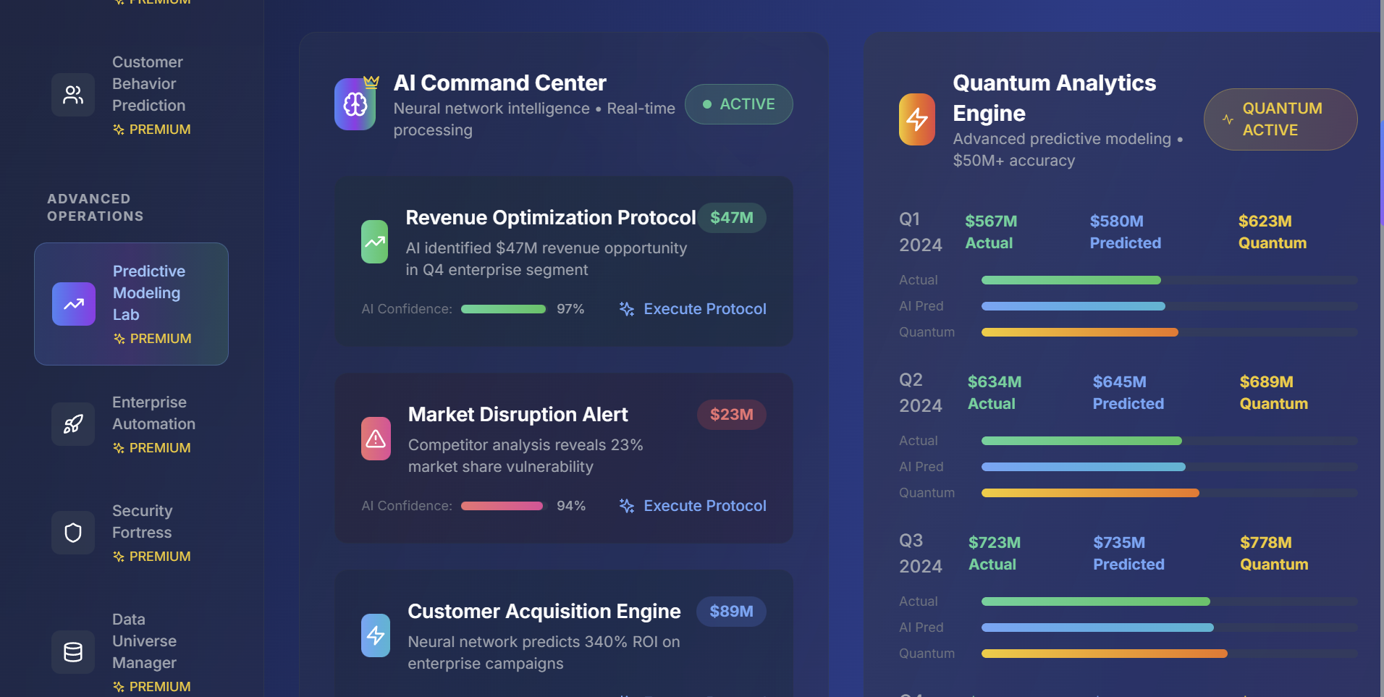Click the Q3 2024 quarter label
The image size is (1384, 697).
[x=921, y=554]
